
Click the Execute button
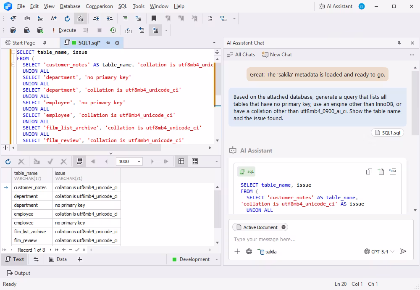(64, 30)
